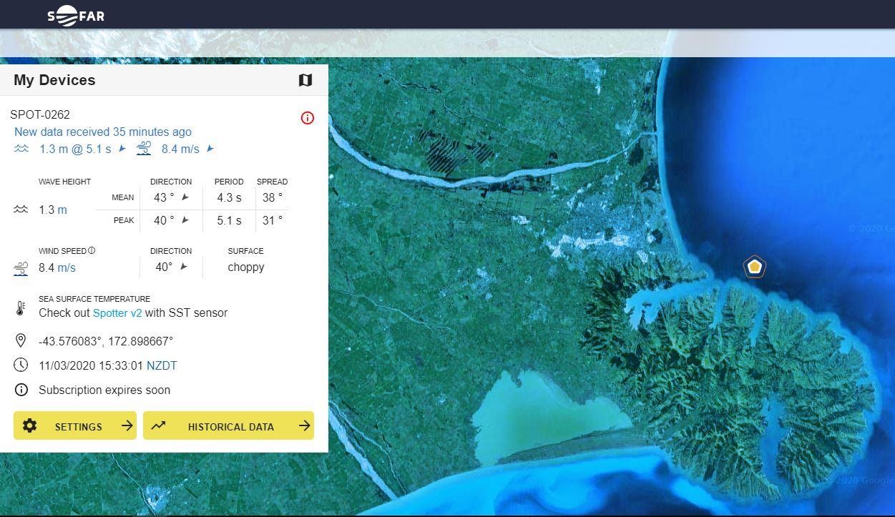Open the map view icon beside My Devices
Image resolution: width=895 pixels, height=517 pixels.
click(305, 80)
